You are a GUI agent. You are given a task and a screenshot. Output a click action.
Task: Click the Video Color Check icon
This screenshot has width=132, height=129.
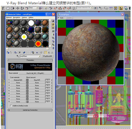[53, 34]
